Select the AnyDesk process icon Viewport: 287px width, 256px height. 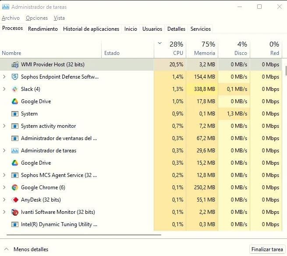(x=14, y=200)
